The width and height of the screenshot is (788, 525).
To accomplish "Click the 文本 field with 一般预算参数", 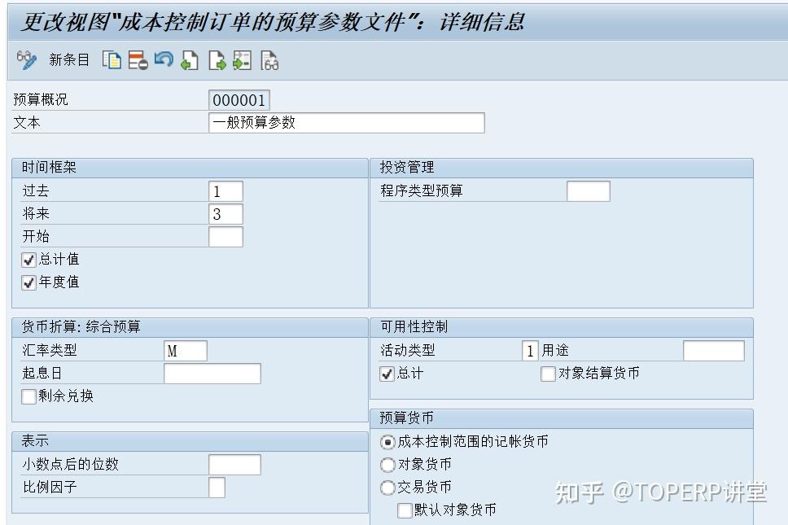I will (346, 123).
